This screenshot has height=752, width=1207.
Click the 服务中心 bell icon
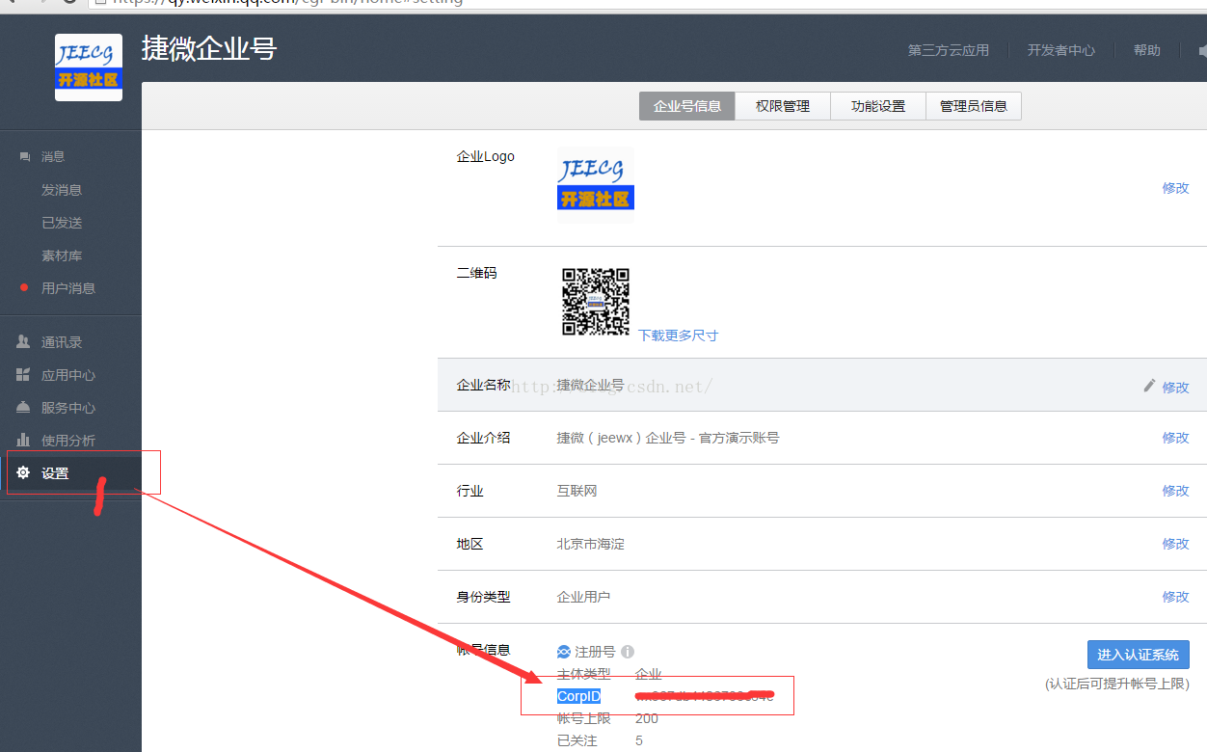pyautogui.click(x=24, y=408)
